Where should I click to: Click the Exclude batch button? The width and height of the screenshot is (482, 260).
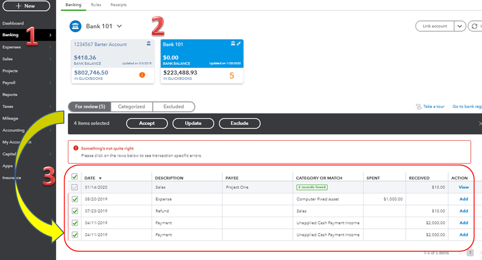tap(239, 123)
